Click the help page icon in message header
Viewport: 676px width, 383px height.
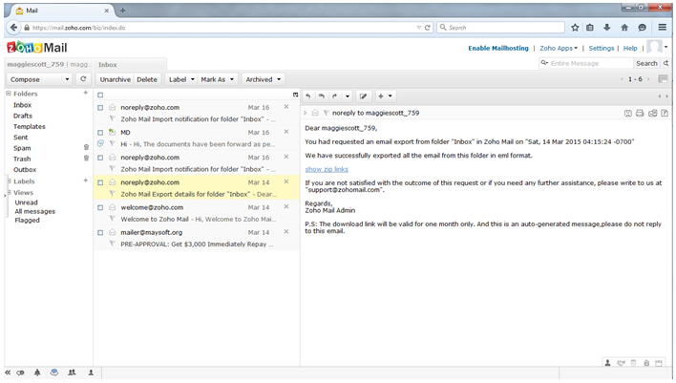[665, 113]
